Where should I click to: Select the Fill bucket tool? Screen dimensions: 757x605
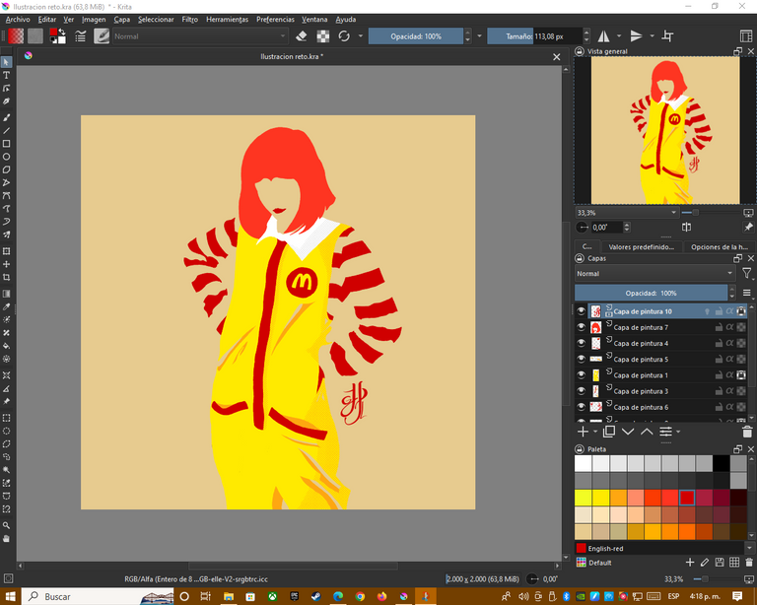[6, 346]
